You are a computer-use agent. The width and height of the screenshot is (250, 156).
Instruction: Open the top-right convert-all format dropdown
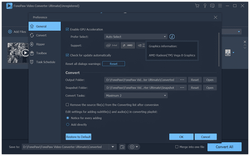[x=239, y=32]
